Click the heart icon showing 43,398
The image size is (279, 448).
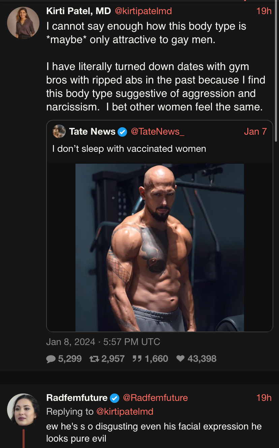pyautogui.click(x=181, y=359)
